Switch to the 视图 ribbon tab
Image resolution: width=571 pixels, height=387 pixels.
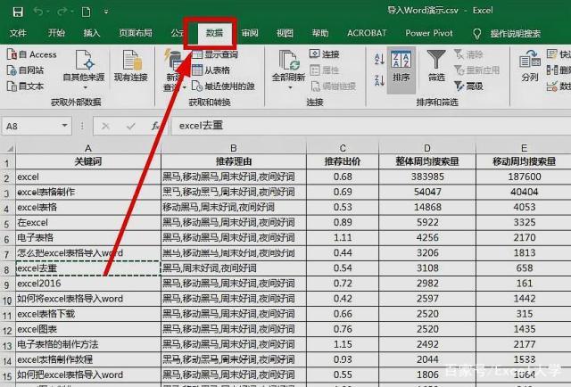pos(285,33)
